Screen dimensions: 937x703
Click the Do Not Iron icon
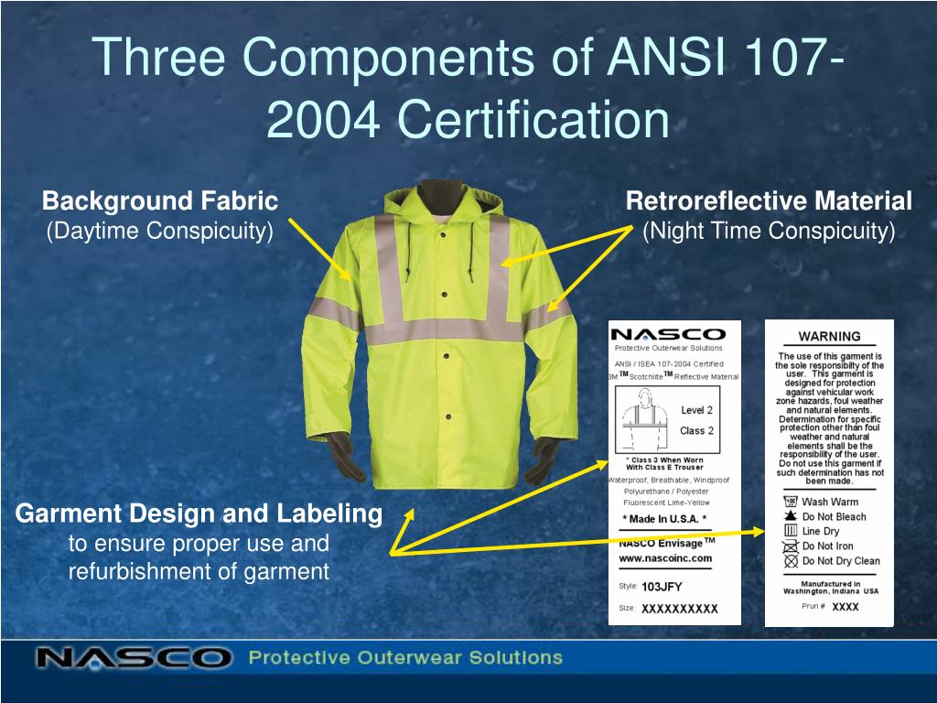791,546
